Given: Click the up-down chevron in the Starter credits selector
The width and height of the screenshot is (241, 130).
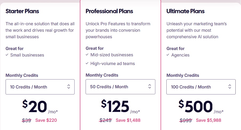Looking at the screenshot, I should click(x=69, y=87).
